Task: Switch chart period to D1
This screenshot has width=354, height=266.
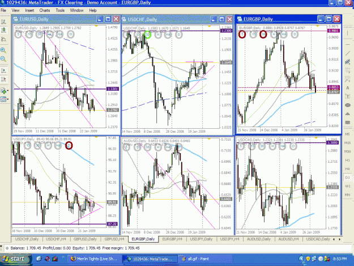Action: [x=347, y=178]
